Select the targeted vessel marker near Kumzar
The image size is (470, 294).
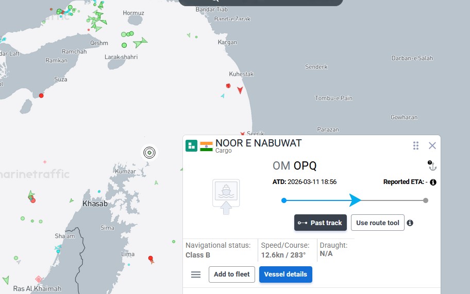(x=149, y=153)
